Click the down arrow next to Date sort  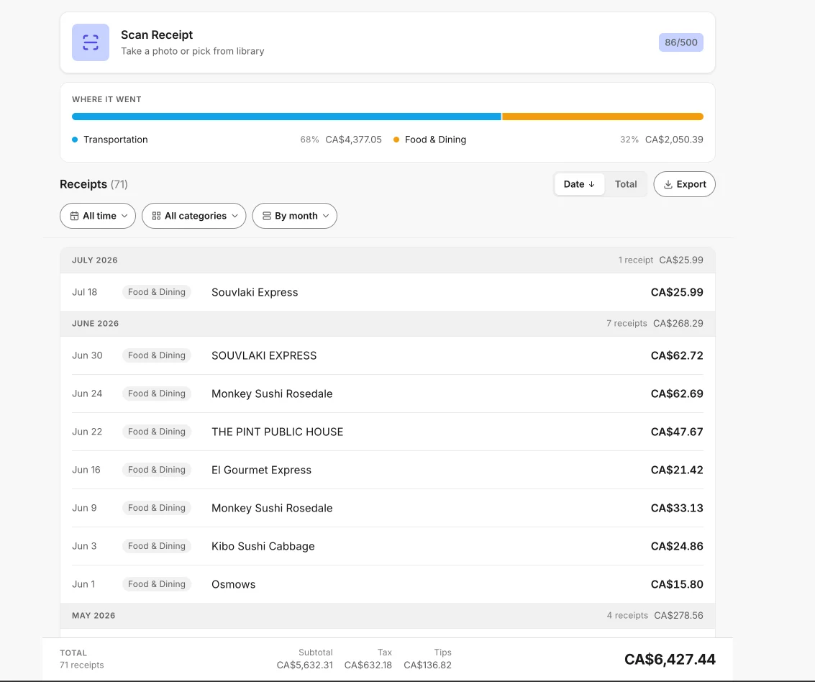pyautogui.click(x=591, y=184)
